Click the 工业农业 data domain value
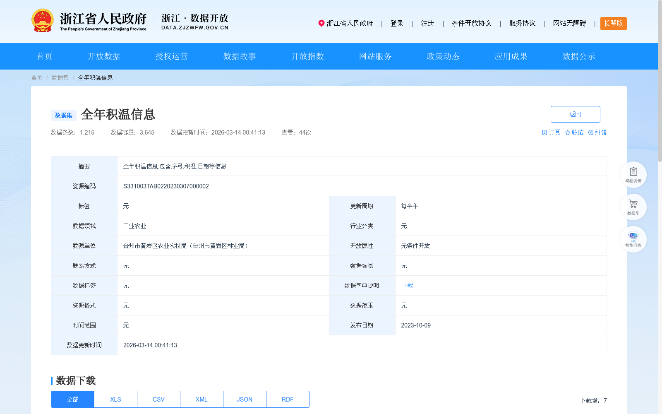This screenshot has width=662, height=414. [134, 226]
